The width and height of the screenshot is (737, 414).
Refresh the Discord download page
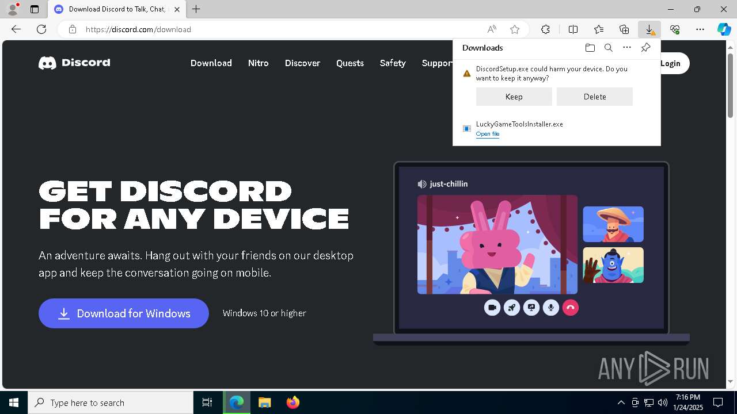(x=41, y=29)
